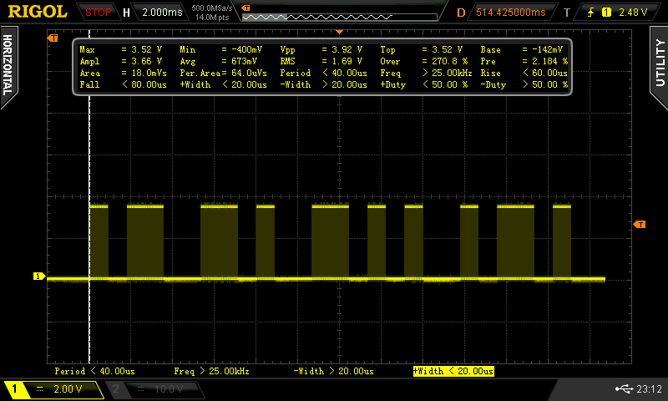The height and width of the screenshot is (401, 668).
Task: Click the trigger level T marker on right edge
Action: 640,224
